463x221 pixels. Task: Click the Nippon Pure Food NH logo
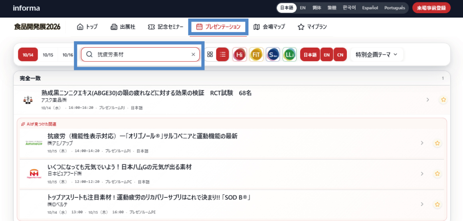[x=34, y=174]
